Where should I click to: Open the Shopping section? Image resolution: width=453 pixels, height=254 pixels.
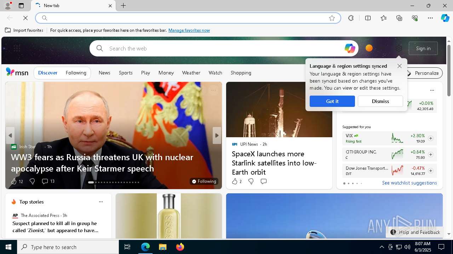pos(241,73)
